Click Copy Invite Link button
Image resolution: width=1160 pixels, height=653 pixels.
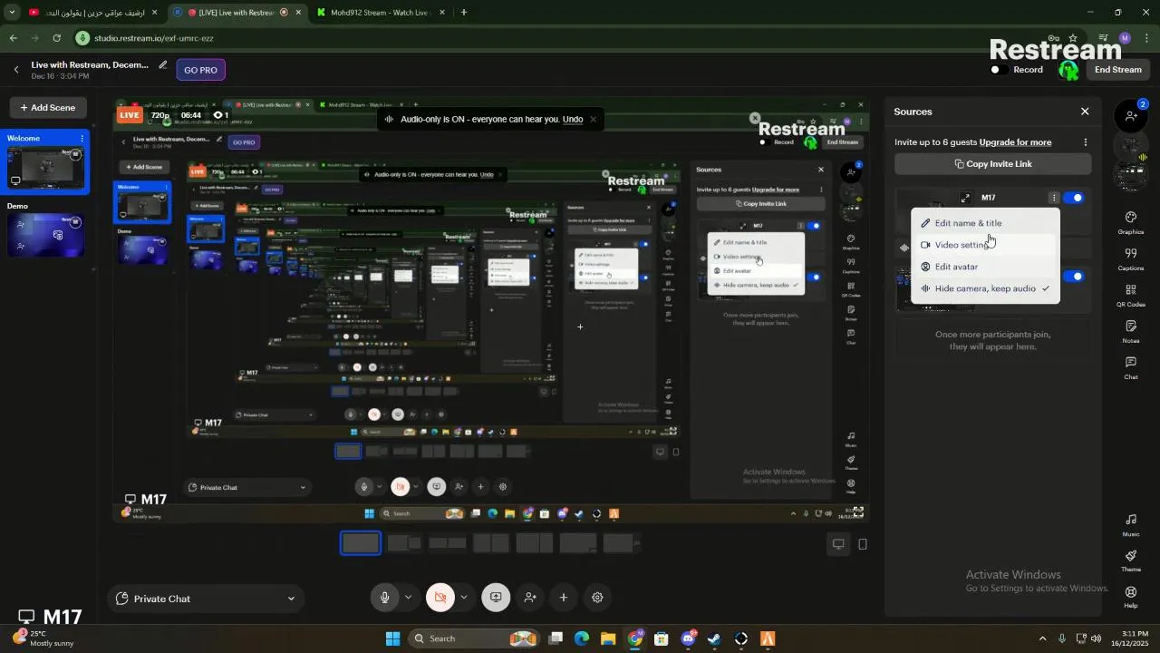(992, 164)
